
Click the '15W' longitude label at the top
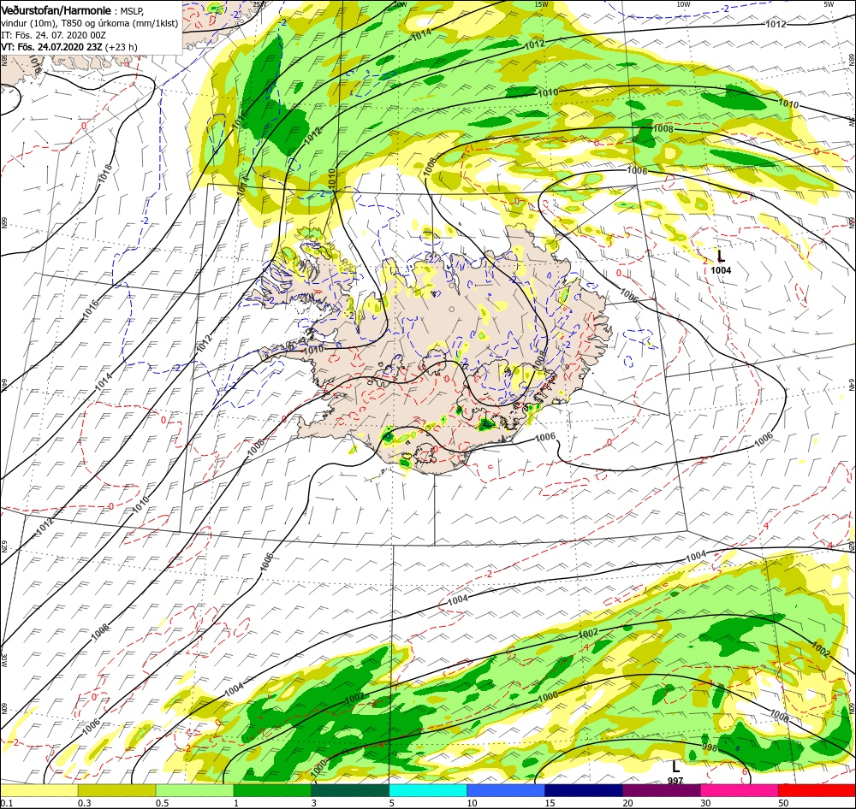(541, 4)
